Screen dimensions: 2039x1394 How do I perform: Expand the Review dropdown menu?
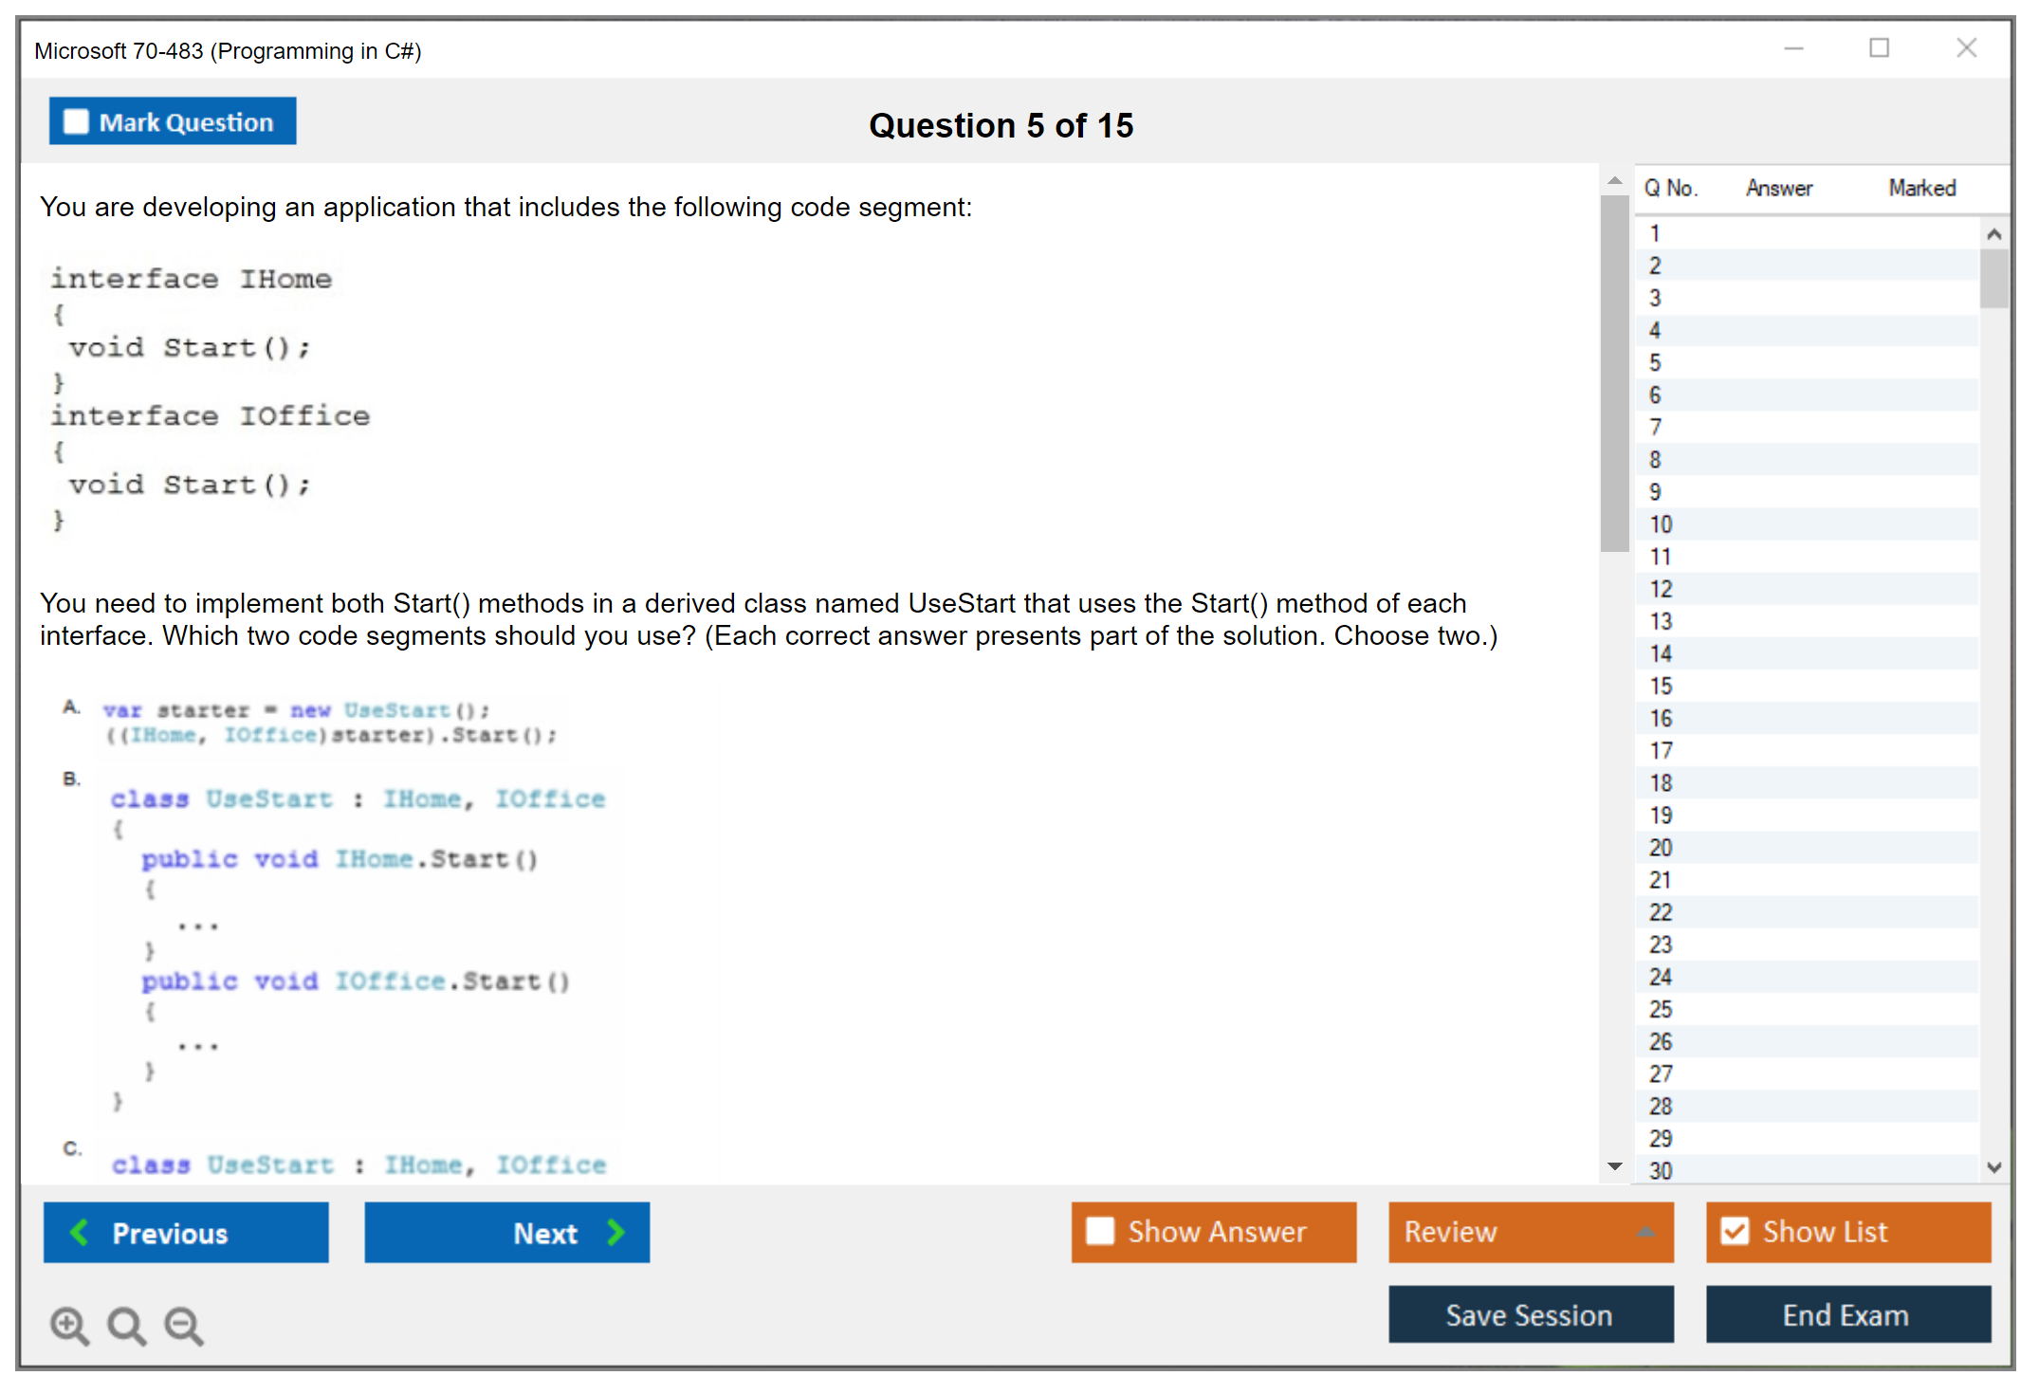click(x=1645, y=1232)
